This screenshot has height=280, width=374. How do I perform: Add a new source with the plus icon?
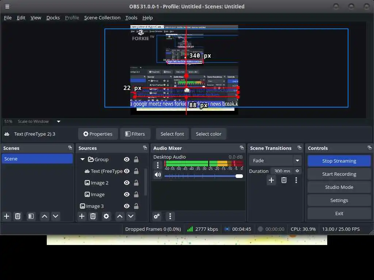[x=82, y=216]
